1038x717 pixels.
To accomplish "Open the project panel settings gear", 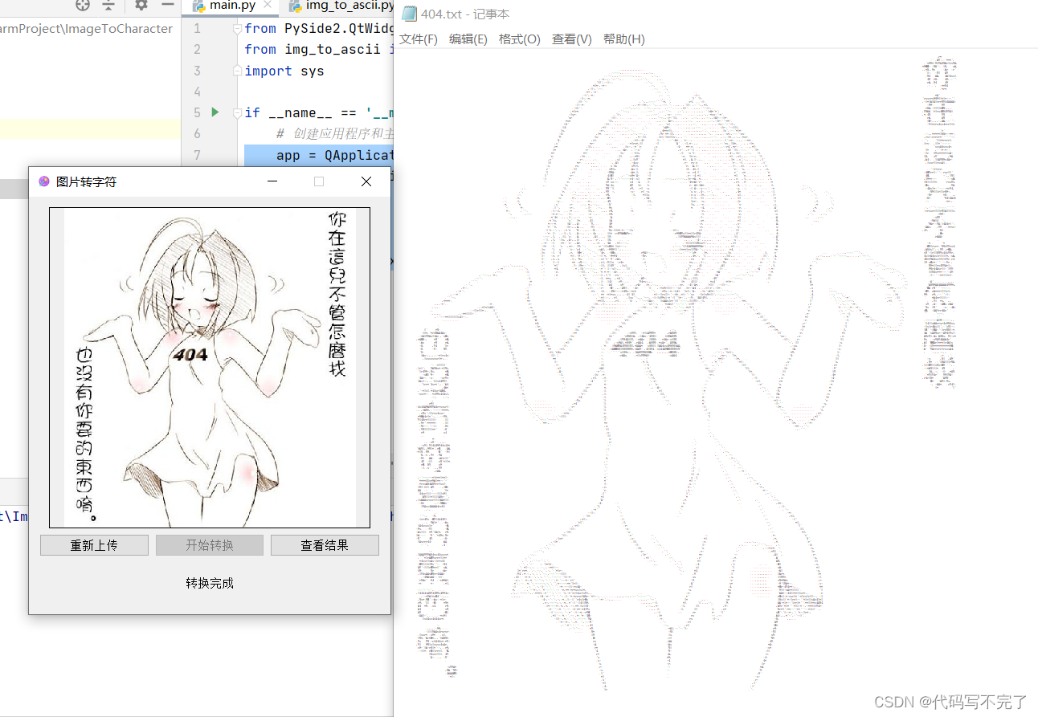I will (141, 5).
